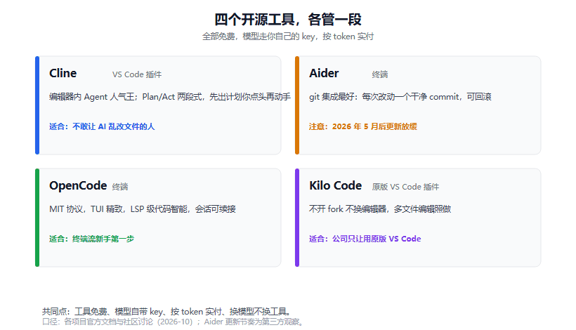Click the VS Code 插件 label beside Cline
This screenshot has height=330, width=576.
137,74
